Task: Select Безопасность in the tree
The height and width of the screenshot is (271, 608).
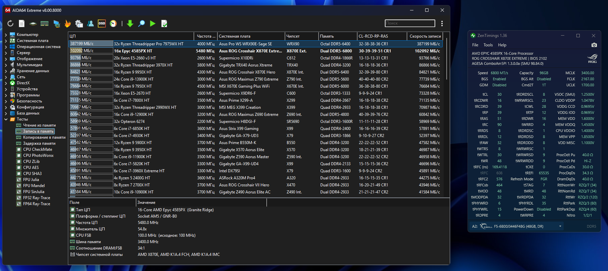Action: click(30, 101)
